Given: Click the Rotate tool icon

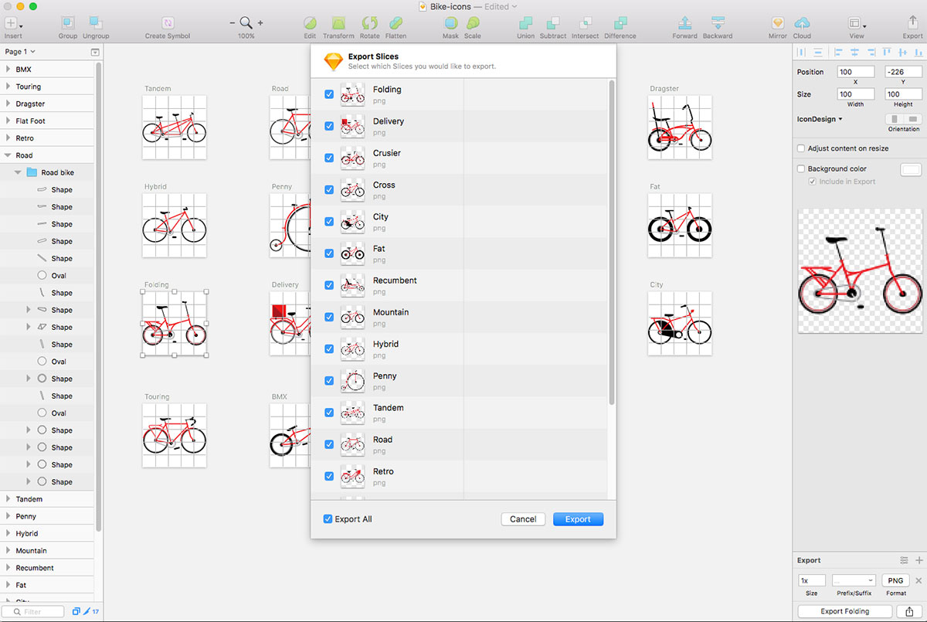Looking at the screenshot, I should pos(370,23).
